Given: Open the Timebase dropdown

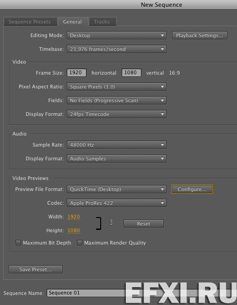Looking at the screenshot, I should point(117,49).
